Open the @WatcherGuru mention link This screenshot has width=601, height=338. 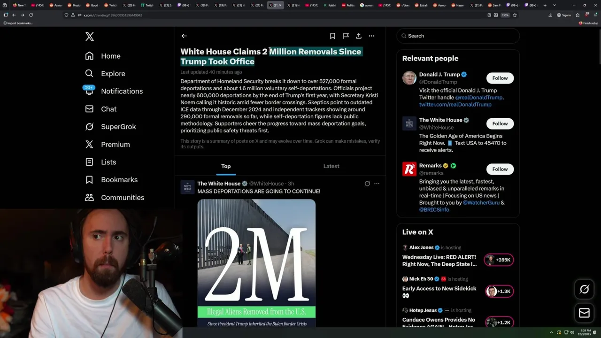[481, 203]
